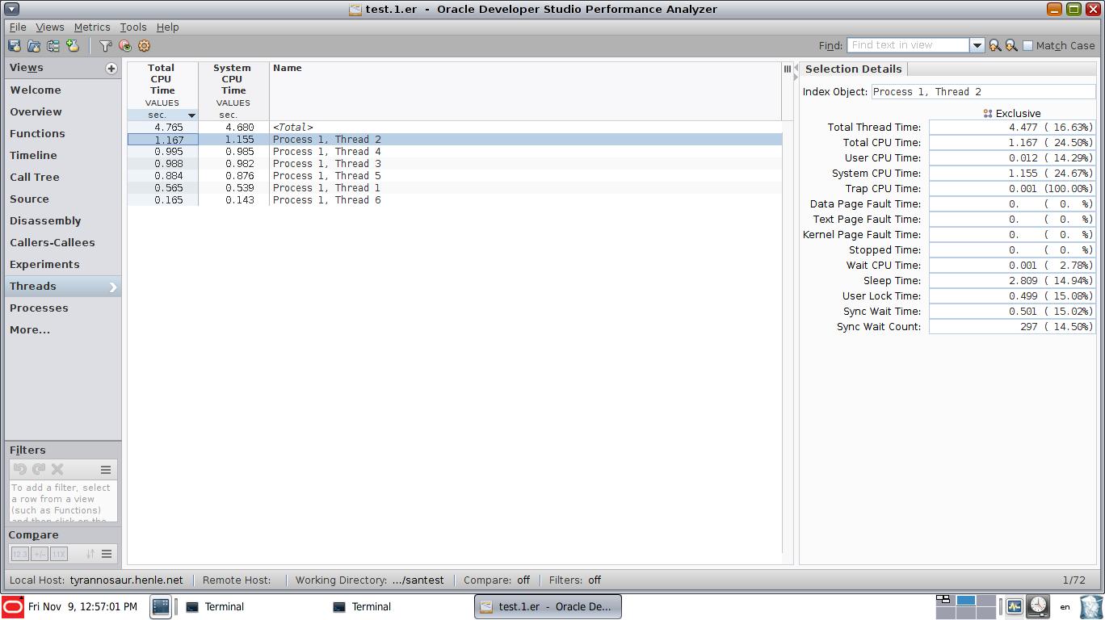
Task: Open the Compare panel options menu icon
Action: [107, 554]
